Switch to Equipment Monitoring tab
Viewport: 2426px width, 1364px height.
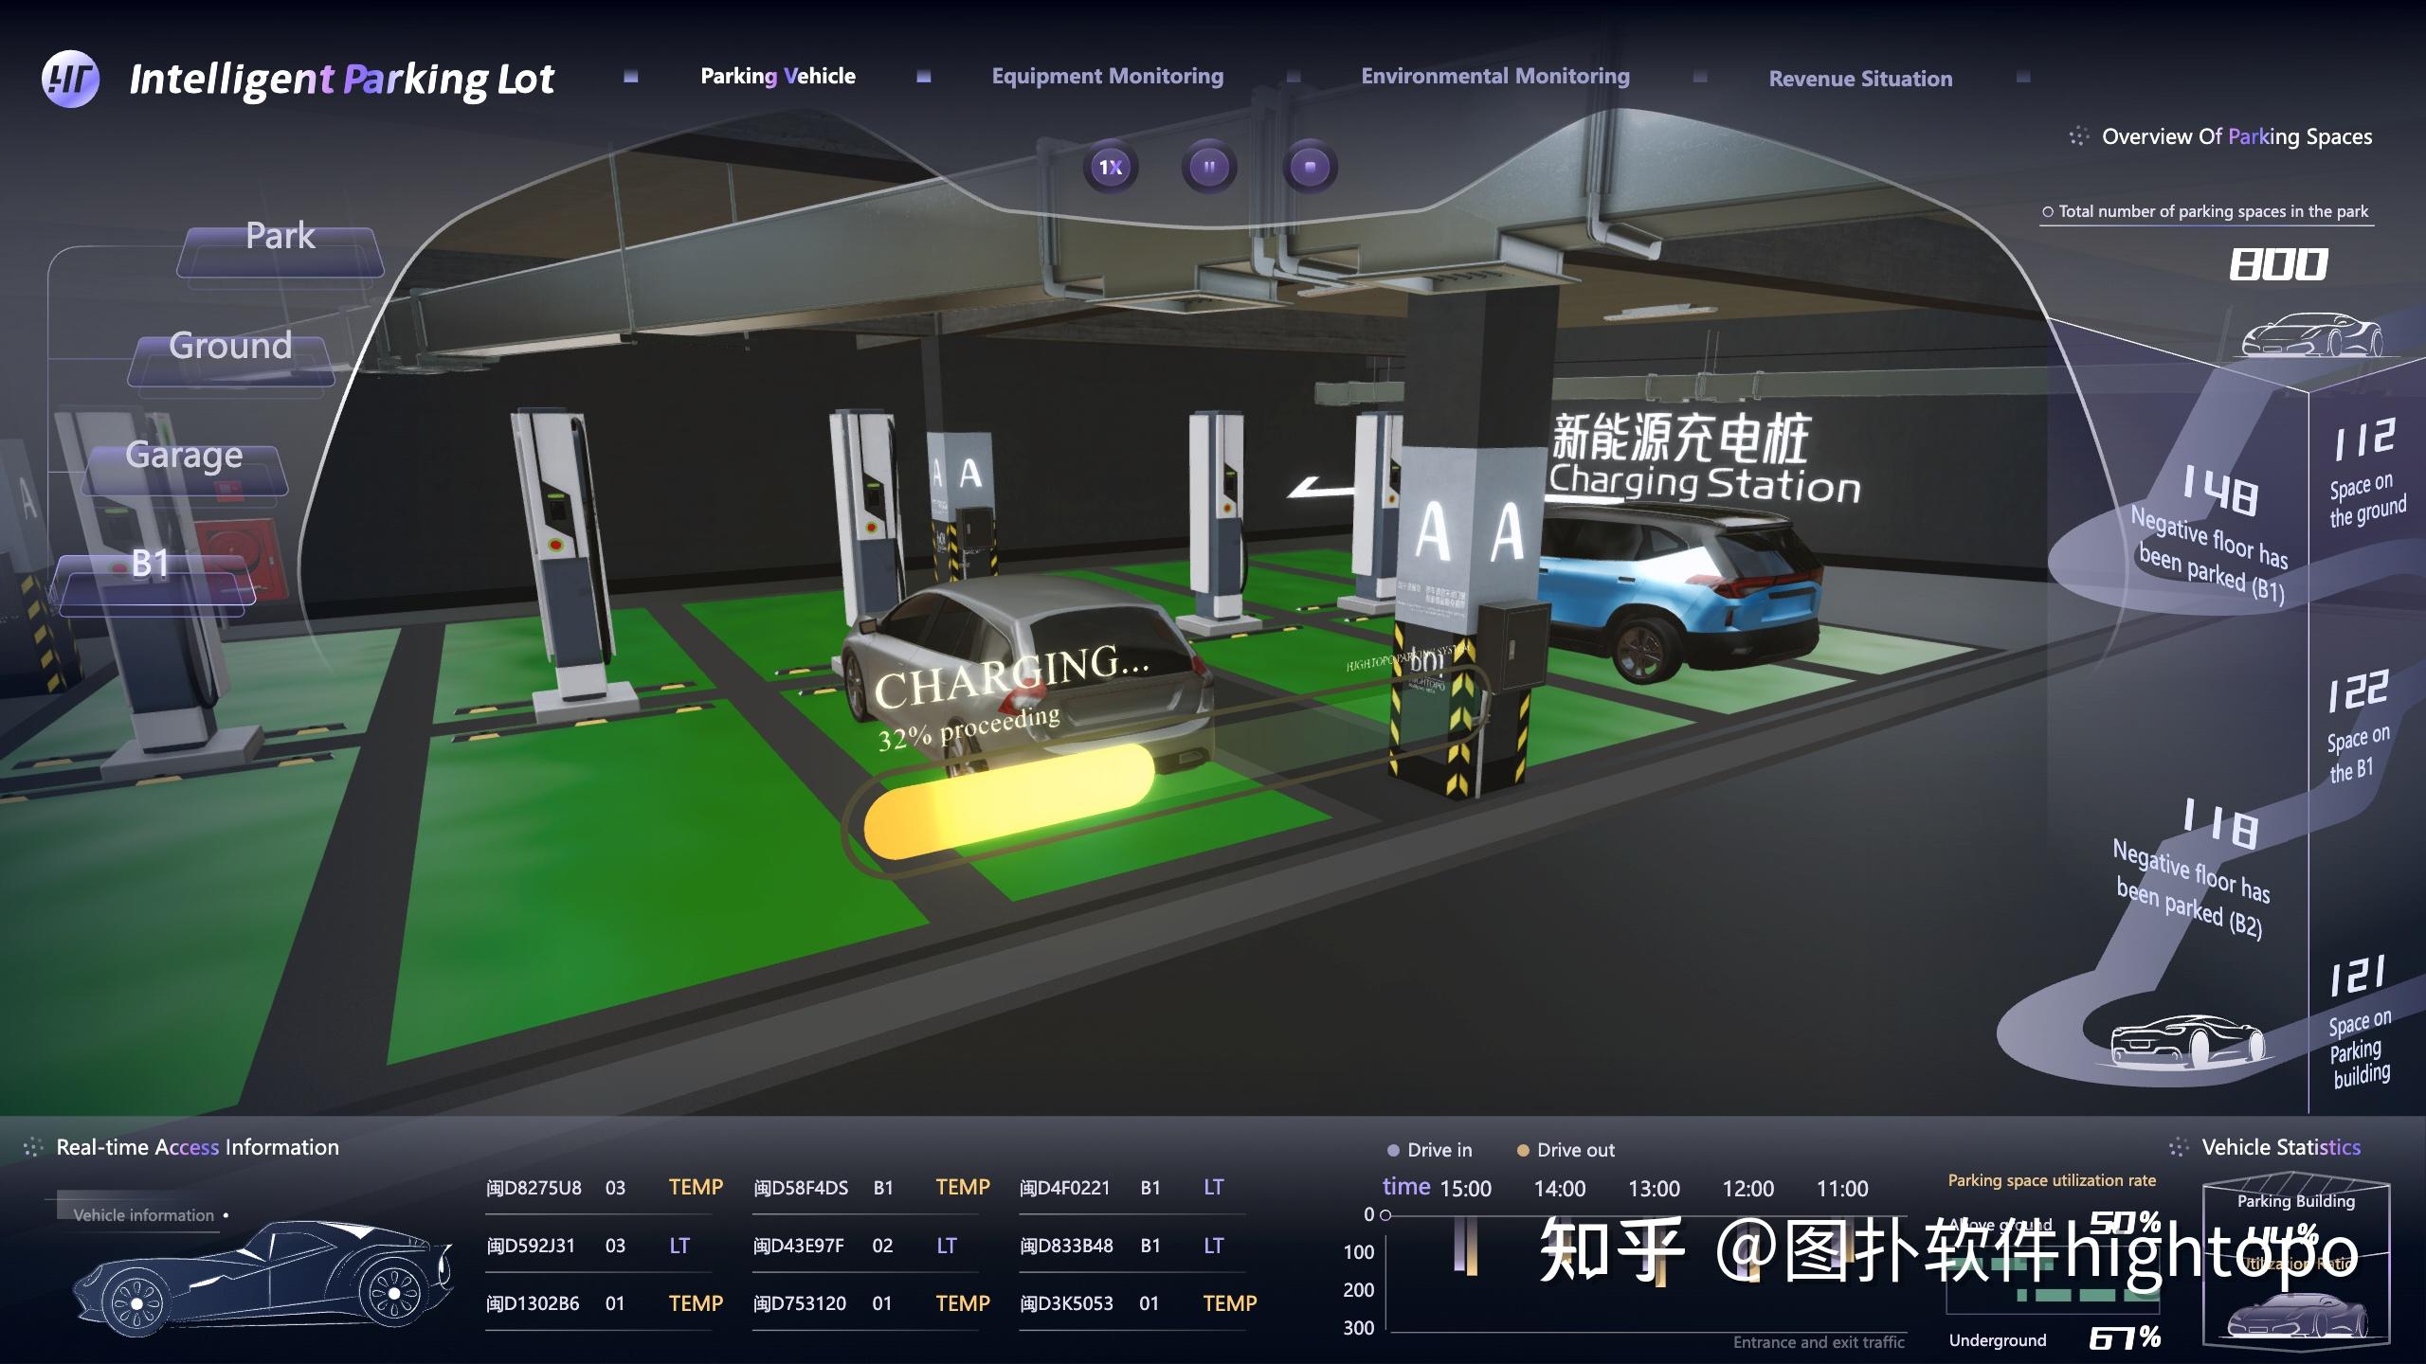[x=1107, y=76]
